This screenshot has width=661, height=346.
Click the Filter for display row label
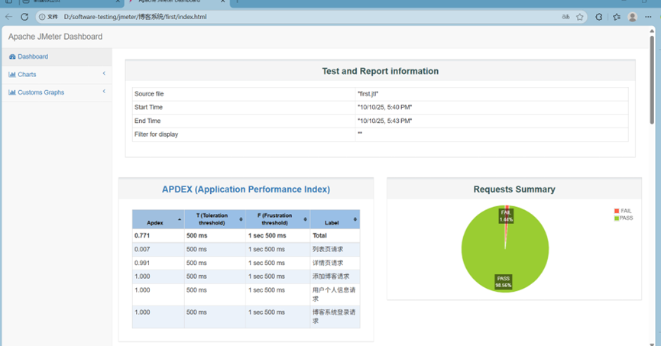click(156, 134)
